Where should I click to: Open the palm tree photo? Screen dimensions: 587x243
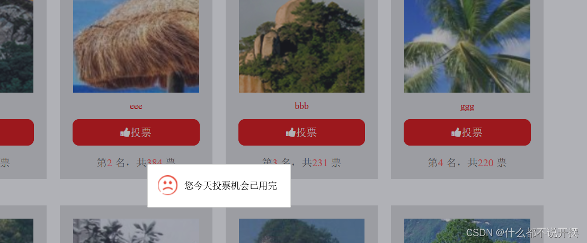click(467, 46)
